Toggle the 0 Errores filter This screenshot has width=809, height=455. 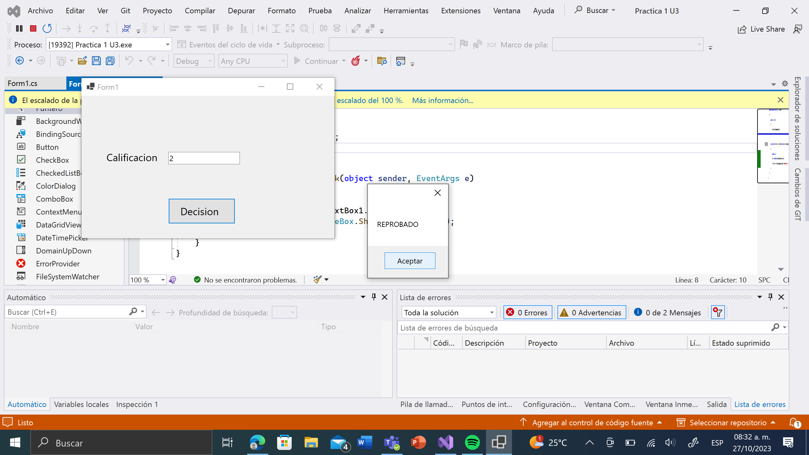(527, 312)
